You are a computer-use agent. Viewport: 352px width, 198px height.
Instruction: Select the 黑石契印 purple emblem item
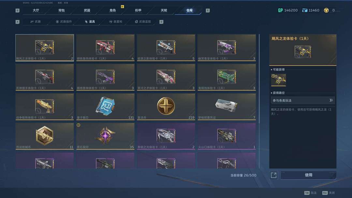105,136
